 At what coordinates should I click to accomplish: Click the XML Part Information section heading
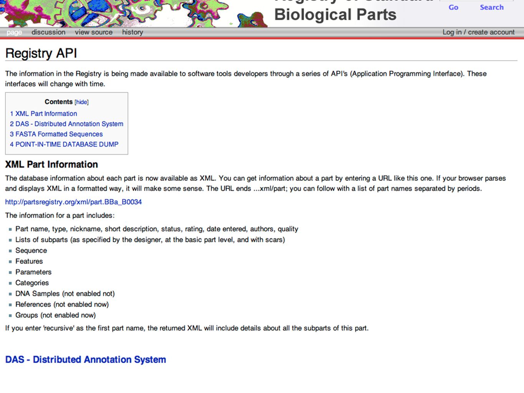[x=51, y=165]
